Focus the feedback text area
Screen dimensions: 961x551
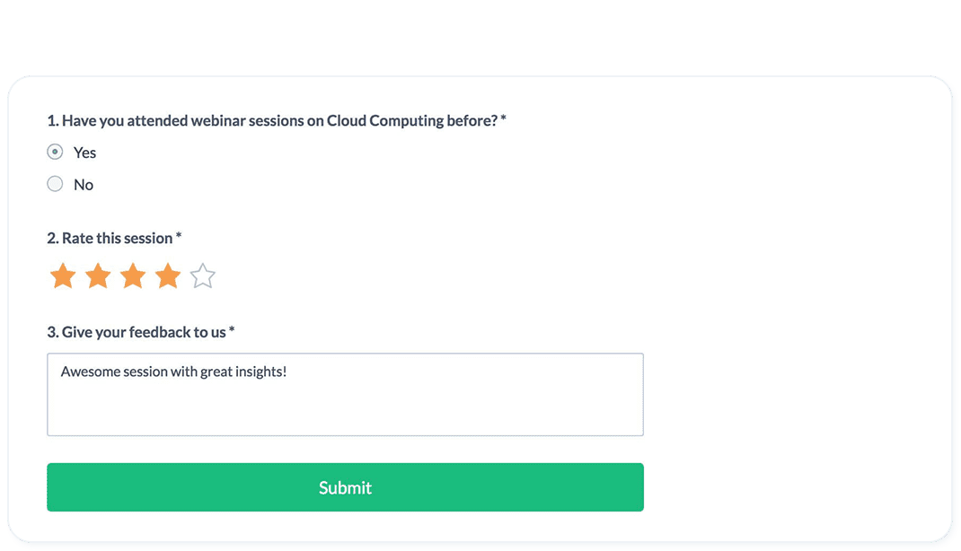click(345, 394)
